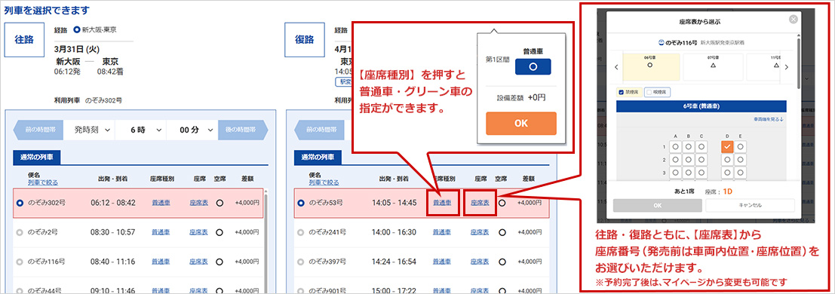Viewport: 835px width, 294px height.
Task: Select のぞみ2号 radio button
Action: [20, 233]
